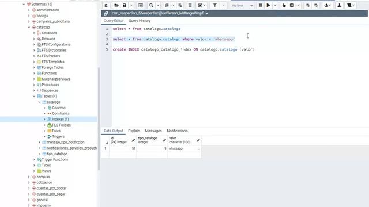Click the Copy rows toolbar icon
Viewport: 369px width, 207px height.
[x=167, y=5]
